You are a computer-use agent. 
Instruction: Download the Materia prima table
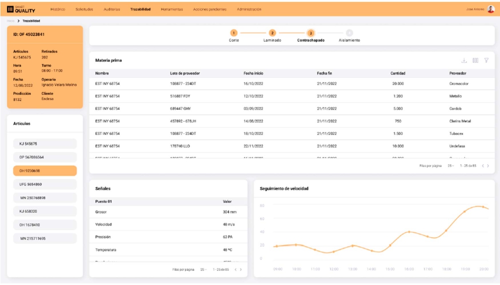(x=464, y=61)
